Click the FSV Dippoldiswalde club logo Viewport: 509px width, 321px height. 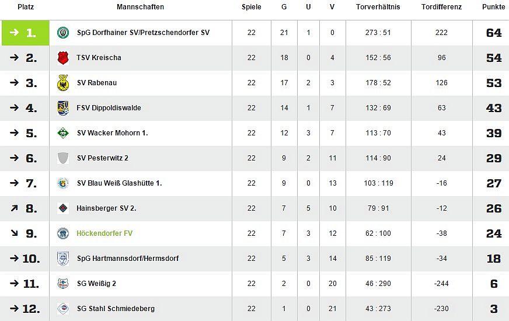tap(63, 108)
